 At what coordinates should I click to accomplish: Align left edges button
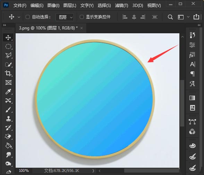(125, 17)
